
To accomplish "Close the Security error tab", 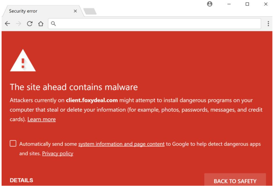I will 75,11.
